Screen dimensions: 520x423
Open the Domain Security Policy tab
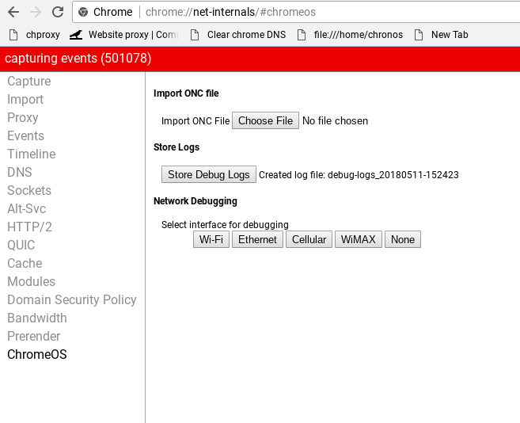tap(72, 299)
